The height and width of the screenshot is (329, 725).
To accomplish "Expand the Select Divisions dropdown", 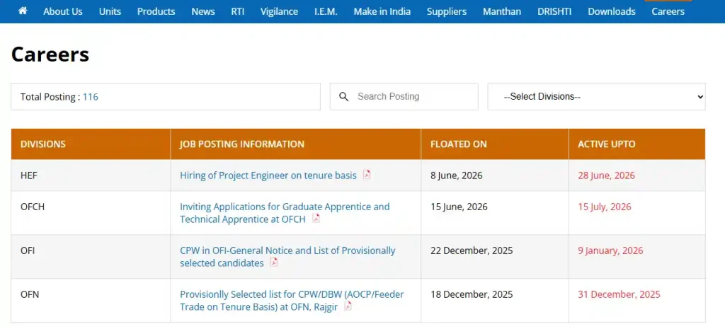I will point(596,96).
